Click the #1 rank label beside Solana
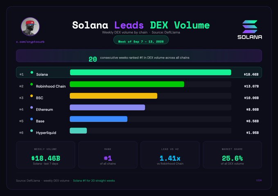The image size is (278, 196). coord(21,74)
